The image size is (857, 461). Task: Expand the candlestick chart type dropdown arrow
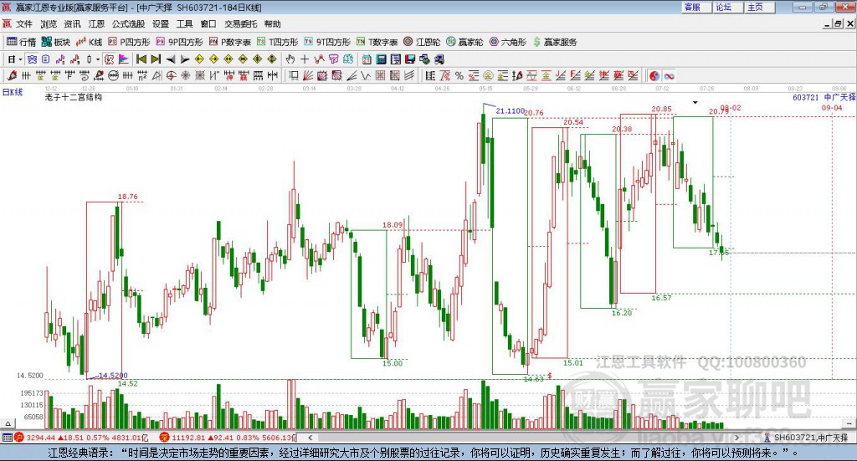click(98, 59)
